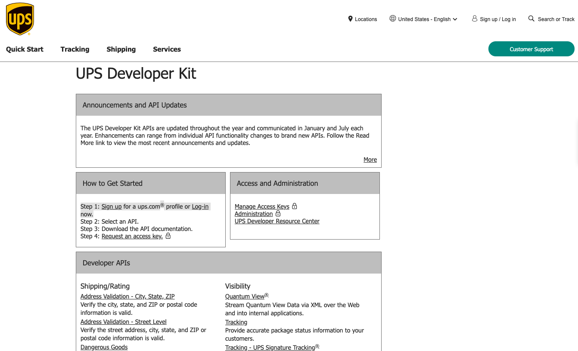Click the search magnifier icon
The height and width of the screenshot is (351, 578).
(531, 18)
